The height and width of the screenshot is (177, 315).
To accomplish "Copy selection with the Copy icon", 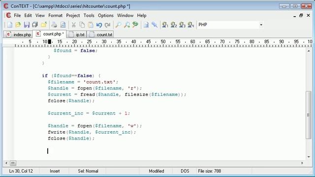I will click(82, 25).
